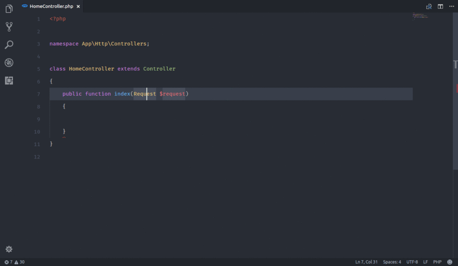The image size is (458, 266).
Task: Select the HomeController.php tab
Action: point(51,6)
